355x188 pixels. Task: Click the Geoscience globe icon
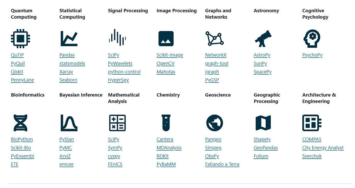point(214,123)
